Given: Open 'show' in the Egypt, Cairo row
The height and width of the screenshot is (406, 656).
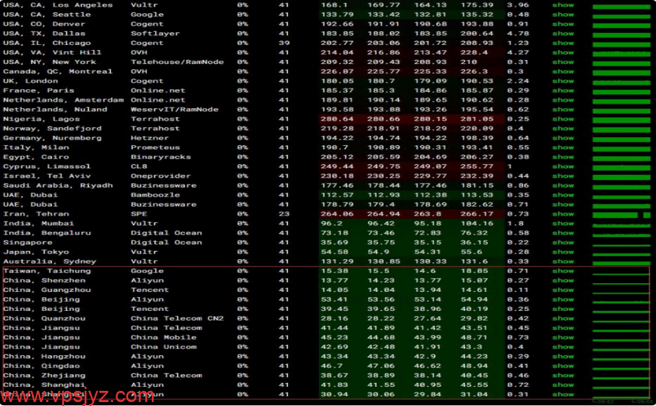Looking at the screenshot, I should (x=563, y=157).
